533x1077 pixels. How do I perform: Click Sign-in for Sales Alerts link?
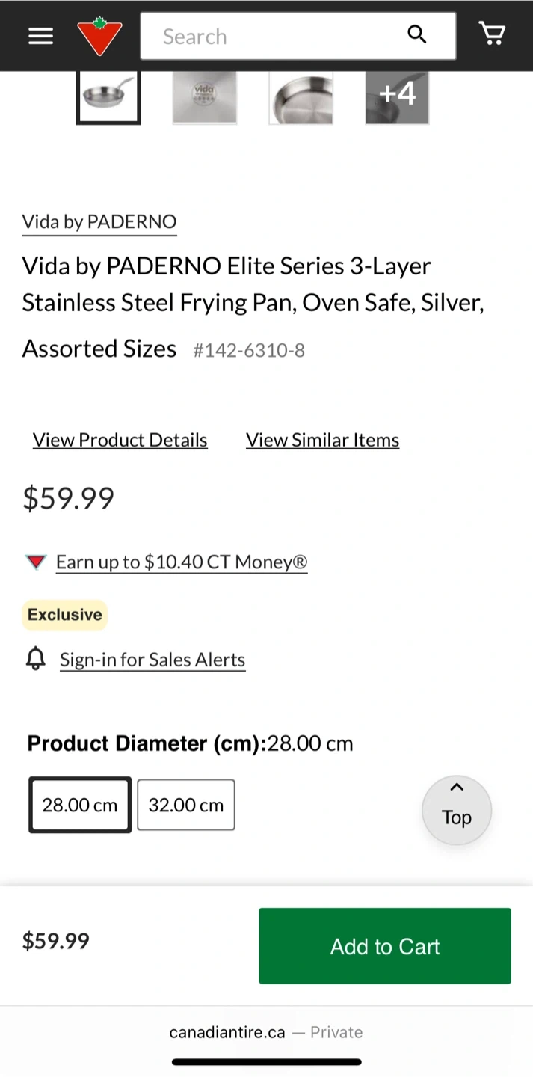[x=152, y=660]
